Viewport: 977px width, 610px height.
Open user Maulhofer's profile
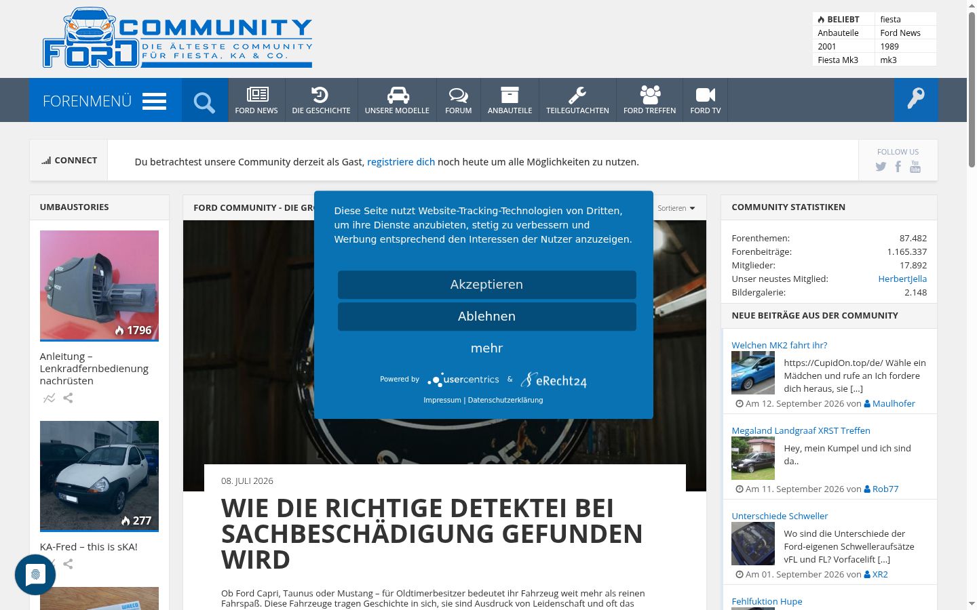click(x=894, y=403)
